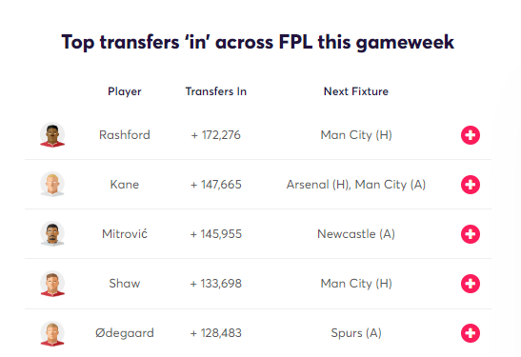Click the Ødegaard player name
Image resolution: width=521 pixels, height=357 pixels.
click(x=125, y=333)
